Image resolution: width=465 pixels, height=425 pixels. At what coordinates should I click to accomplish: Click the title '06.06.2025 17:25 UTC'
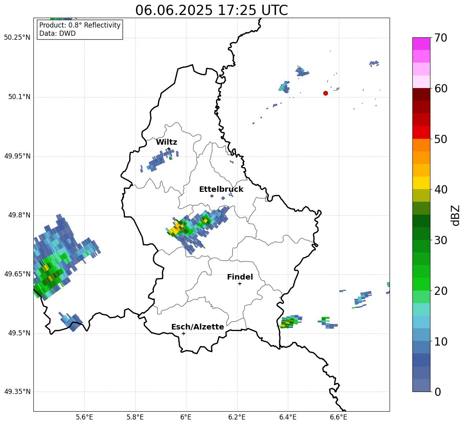tap(211, 10)
